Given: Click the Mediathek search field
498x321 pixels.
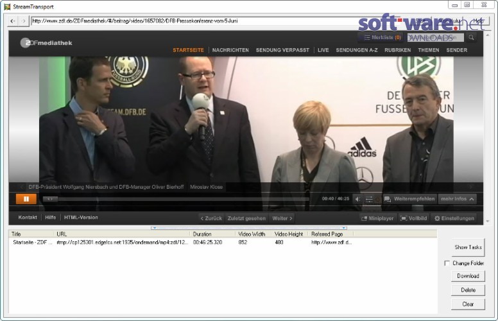Looking at the screenshot, I should pyautogui.click(x=435, y=37).
